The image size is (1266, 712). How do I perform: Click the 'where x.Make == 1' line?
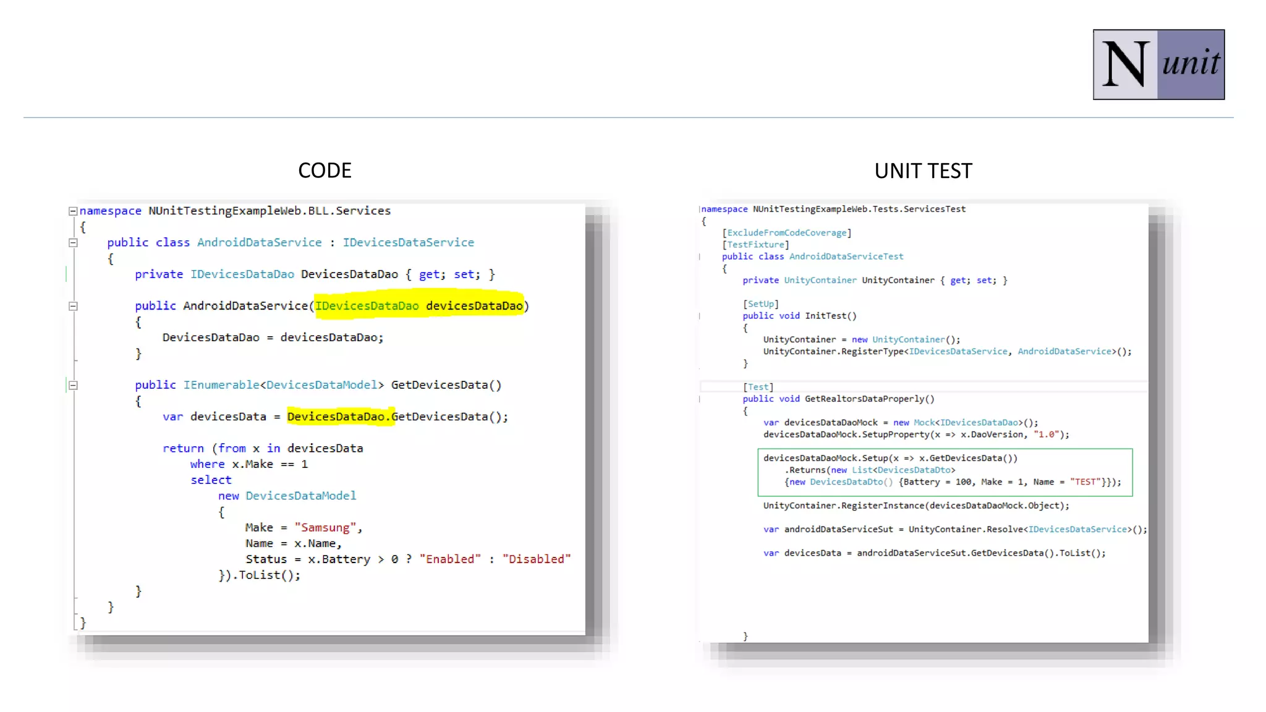click(x=249, y=464)
